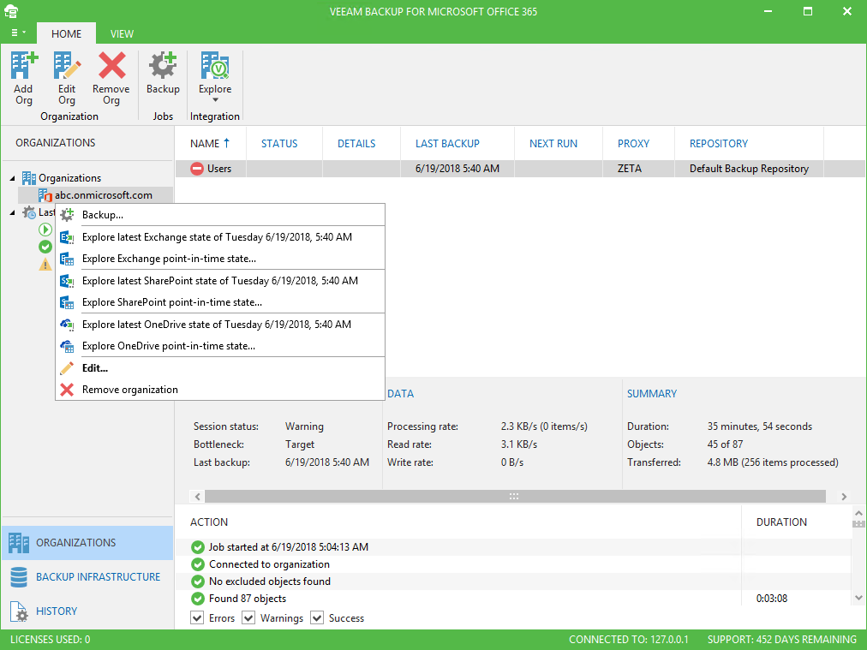
Task: Choose Explore latest Exchange state menu entry
Action: [x=220, y=237]
